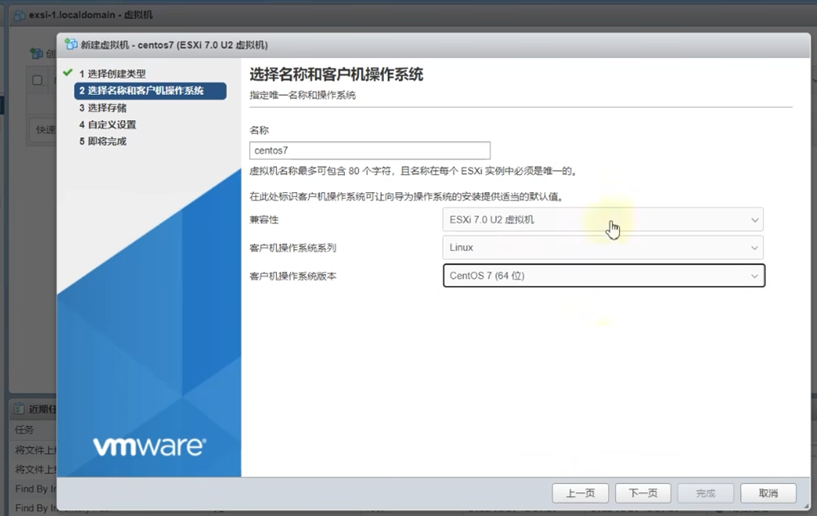Click exsi-1.localdomain - 虚拟机 title in background window
The width and height of the screenshot is (817, 516).
coord(91,16)
